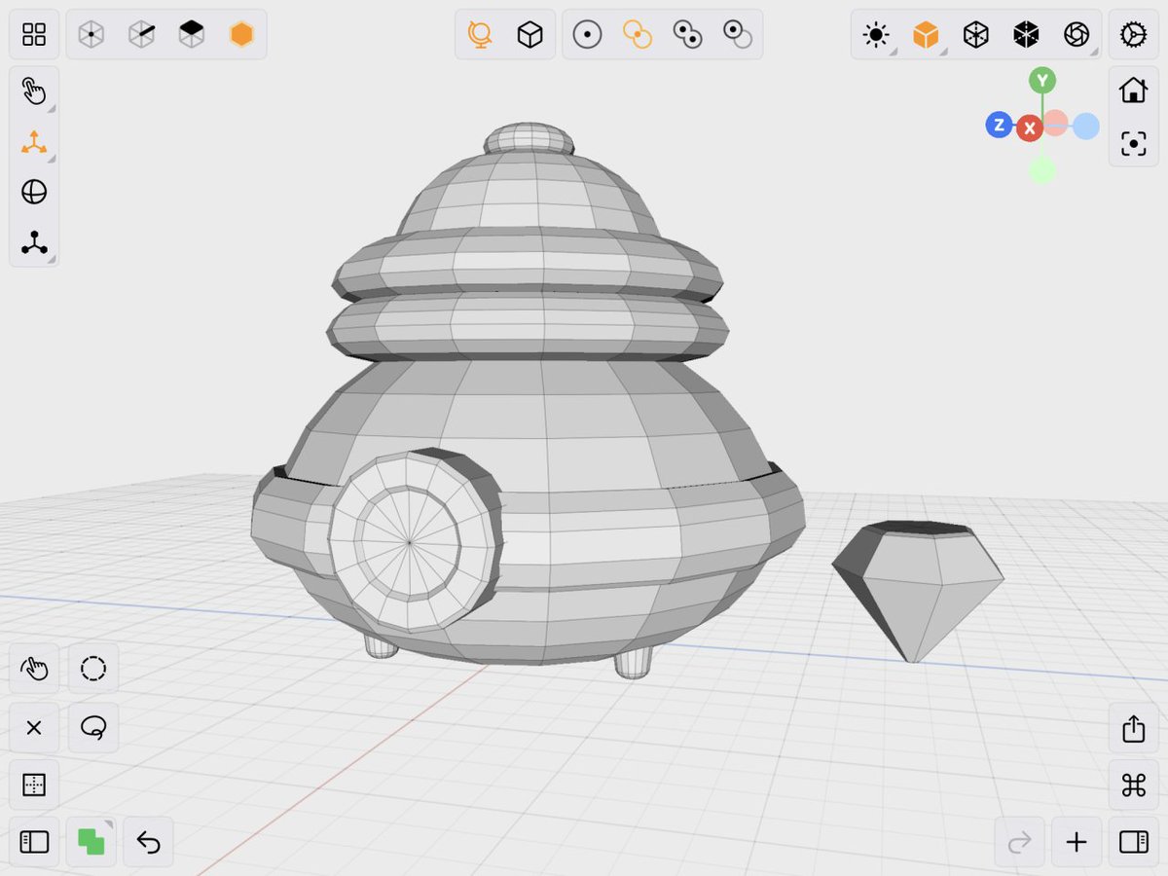Image resolution: width=1168 pixels, height=876 pixels.
Task: Undo the last action
Action: coord(148,842)
